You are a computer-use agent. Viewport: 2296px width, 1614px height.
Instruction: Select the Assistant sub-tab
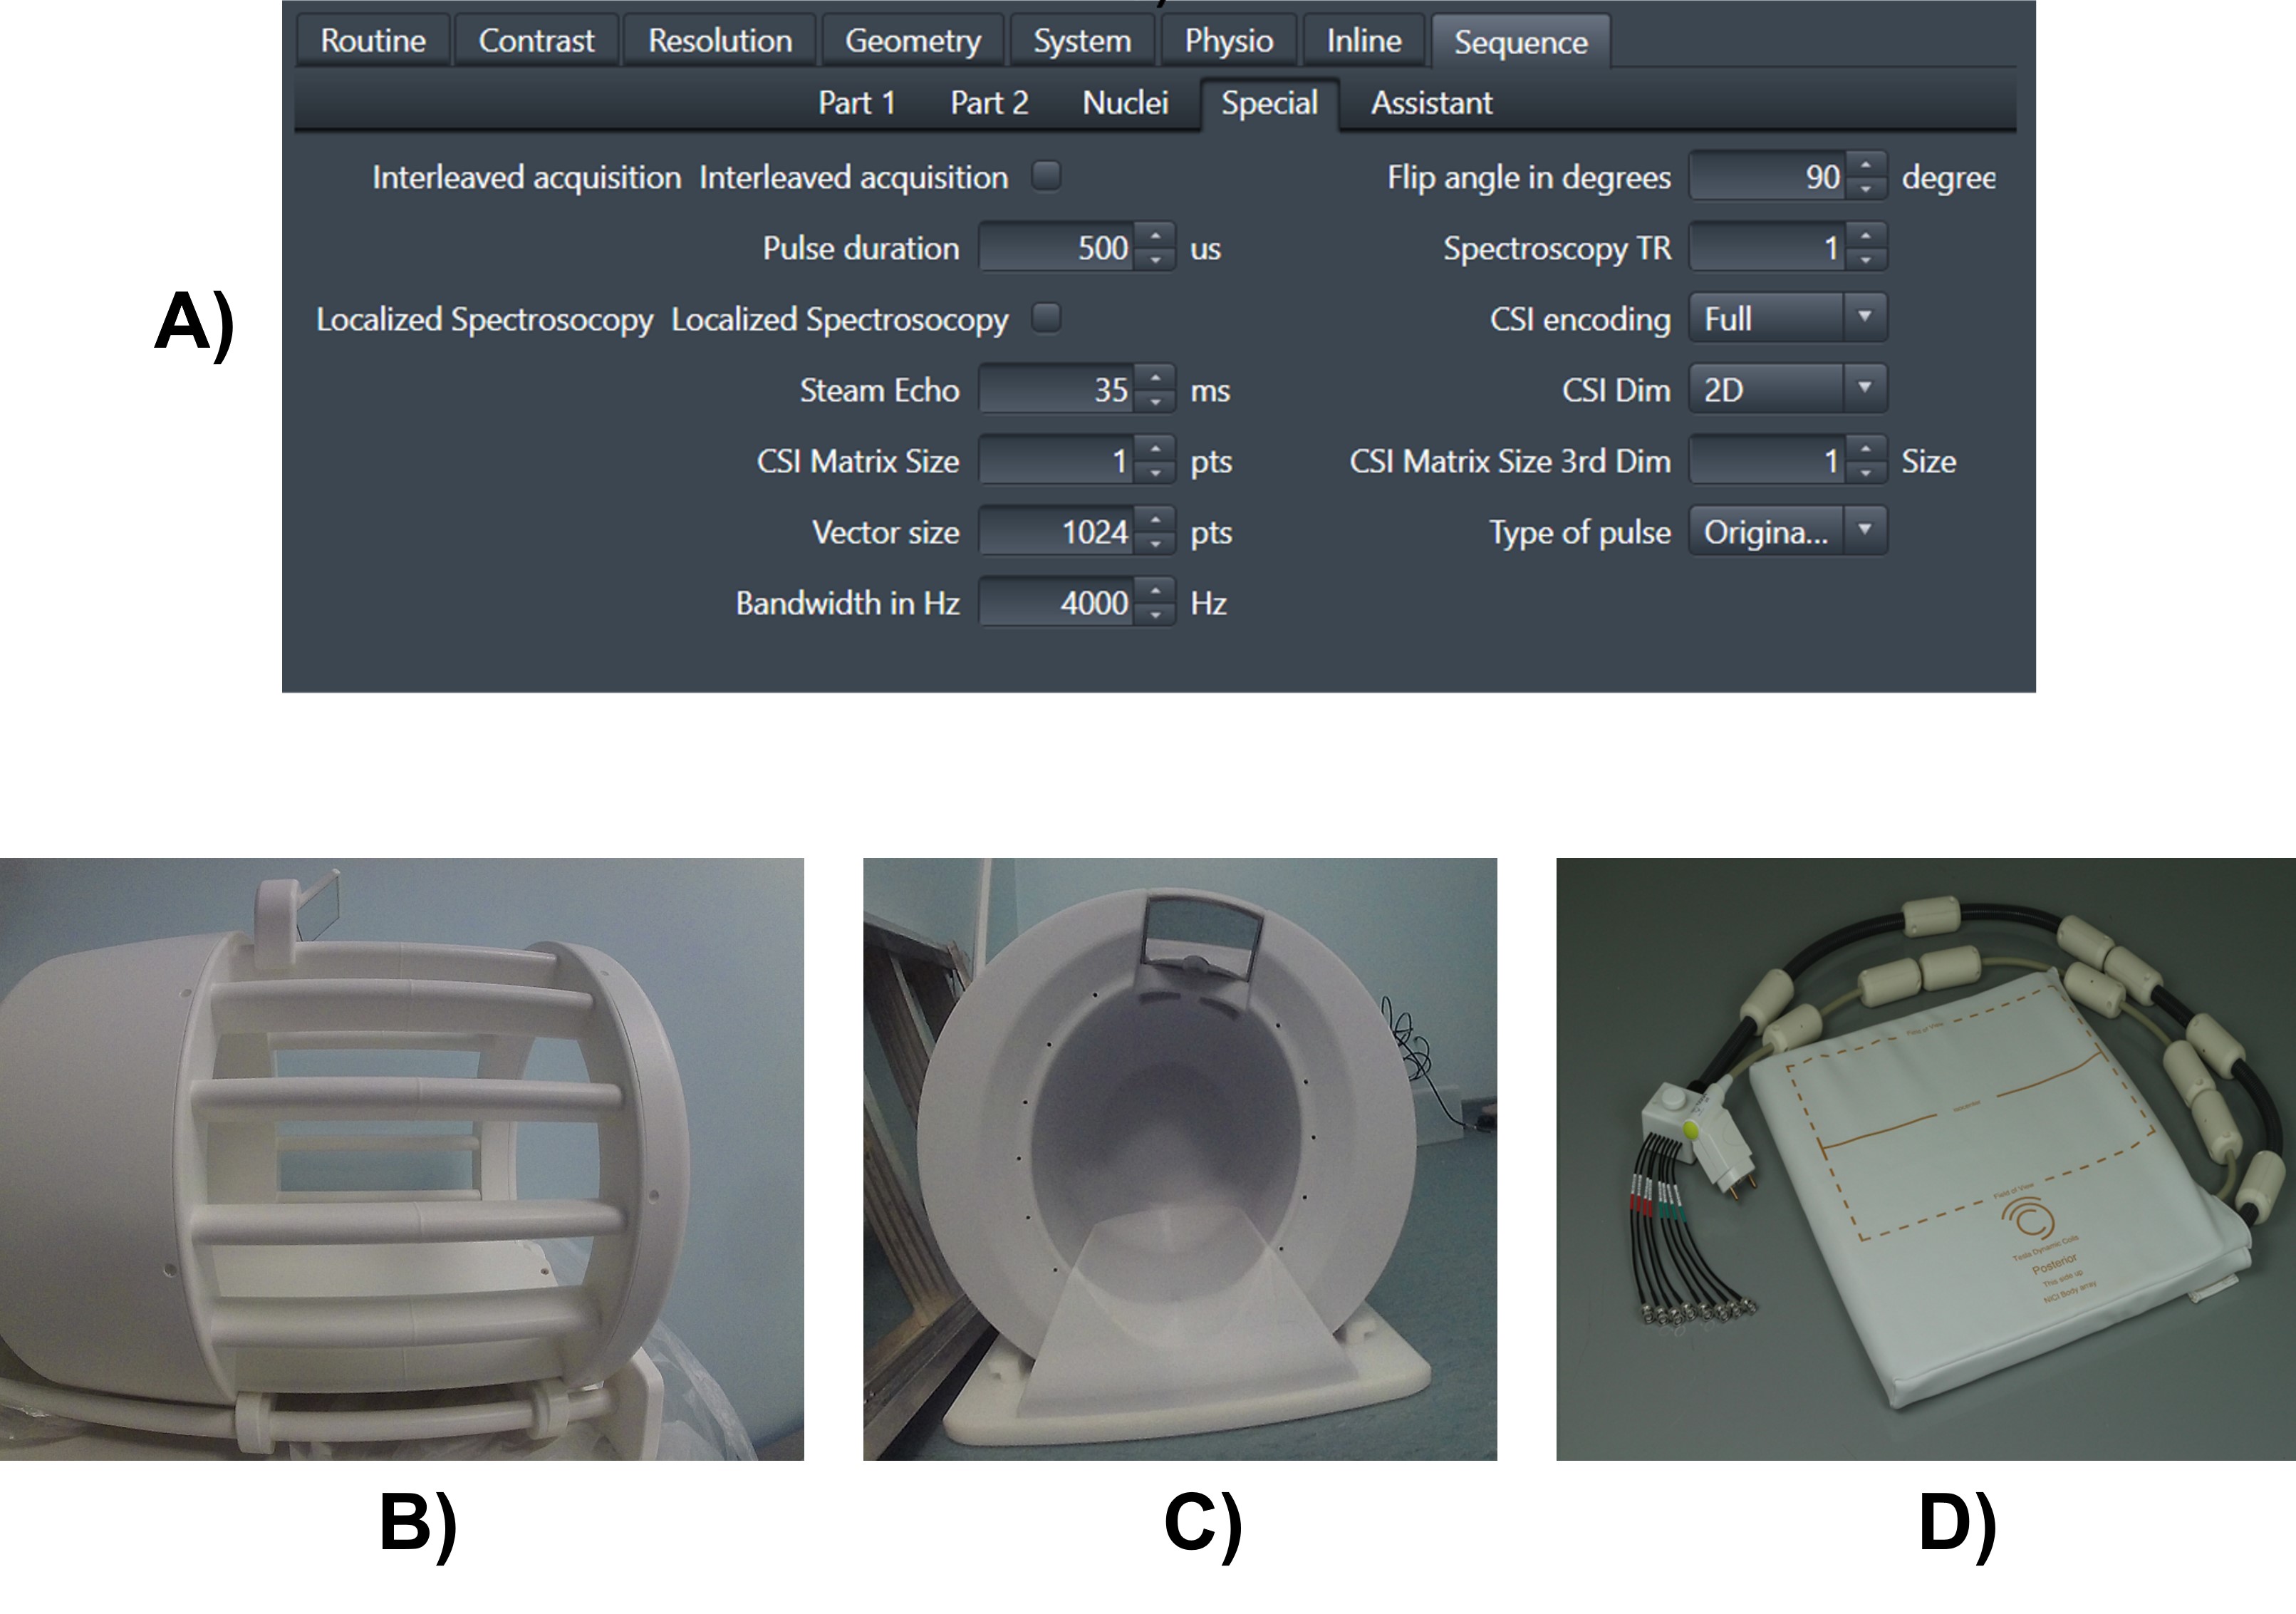tap(1431, 103)
